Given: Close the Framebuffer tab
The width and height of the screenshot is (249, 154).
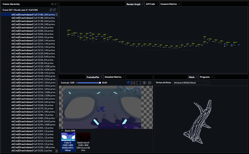Looking at the screenshot, I should (x=102, y=77).
